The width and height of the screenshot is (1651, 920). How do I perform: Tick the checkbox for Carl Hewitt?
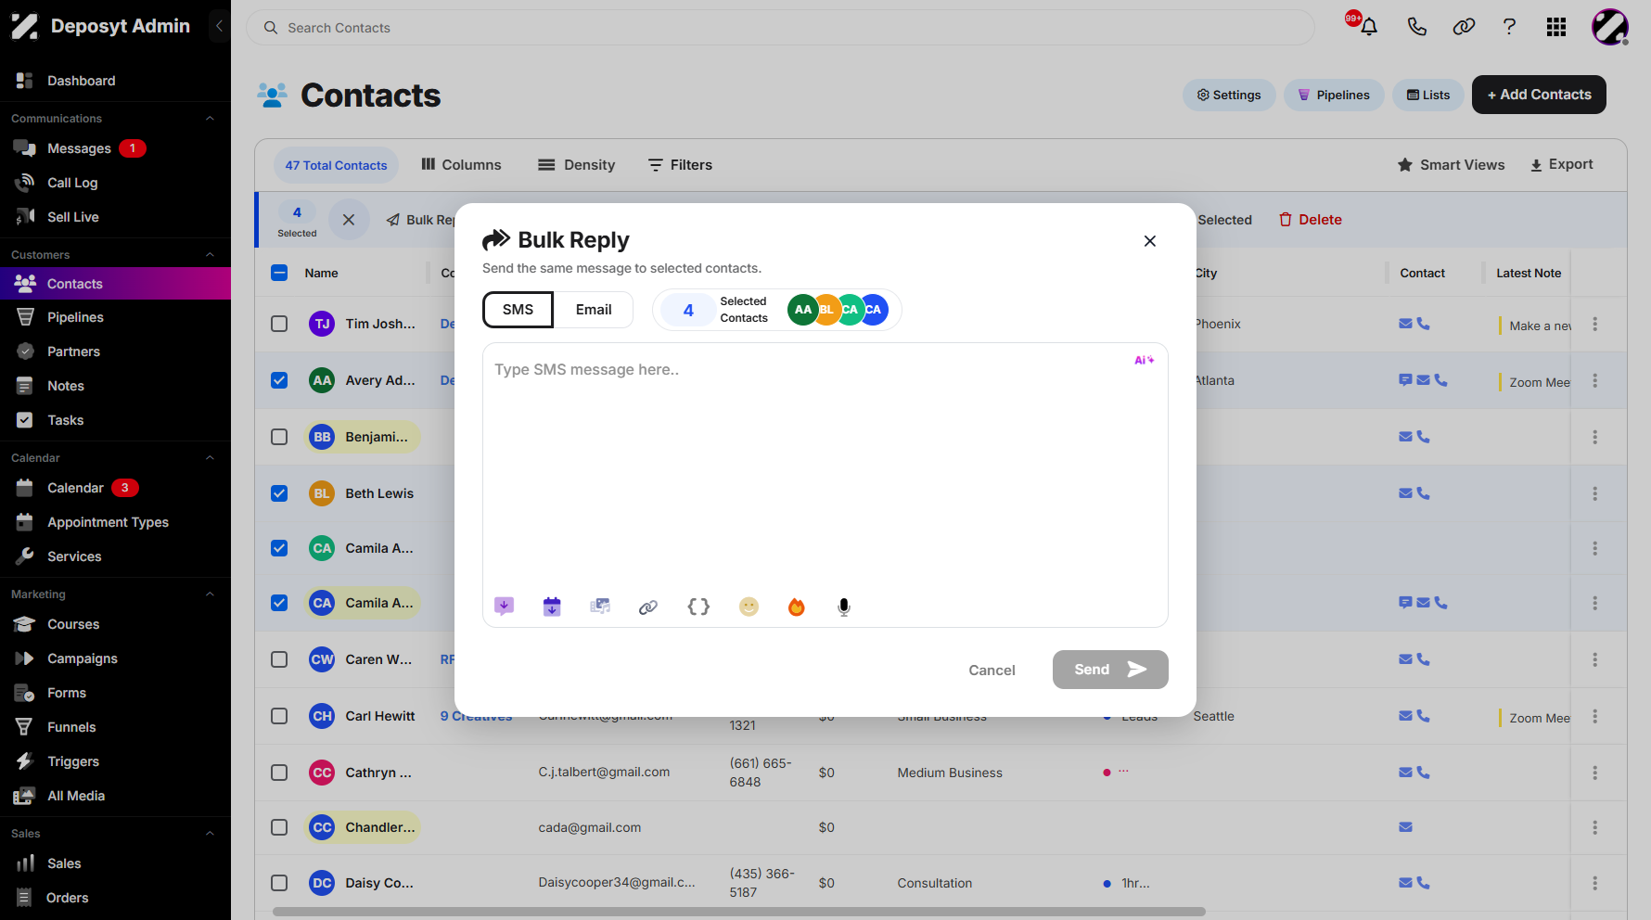(279, 716)
